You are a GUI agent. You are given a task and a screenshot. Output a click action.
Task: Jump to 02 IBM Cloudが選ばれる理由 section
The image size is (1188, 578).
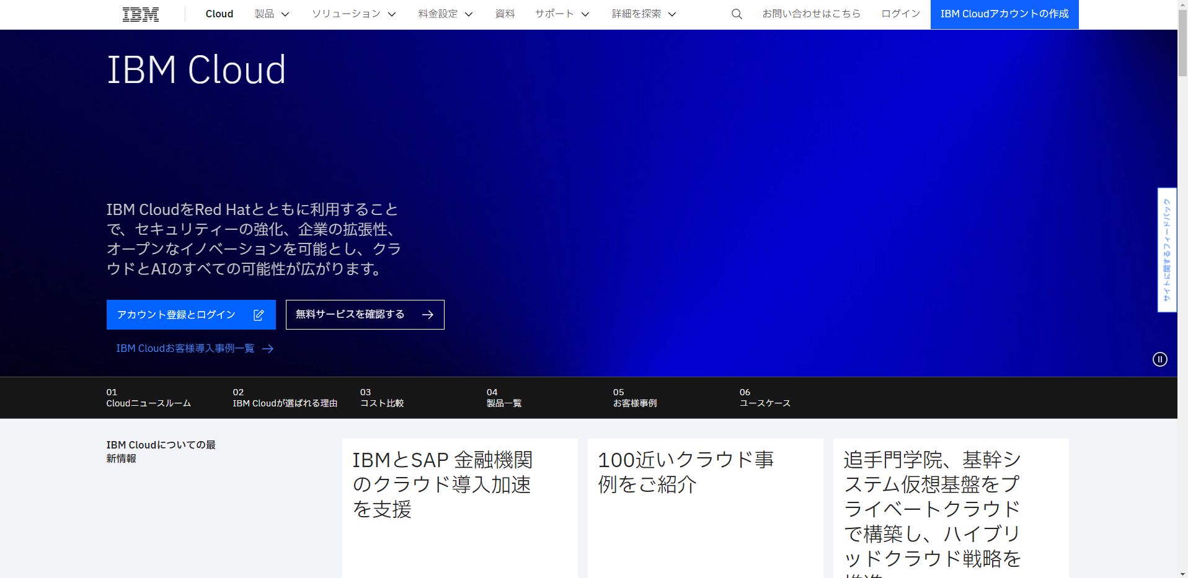pyautogui.click(x=285, y=398)
